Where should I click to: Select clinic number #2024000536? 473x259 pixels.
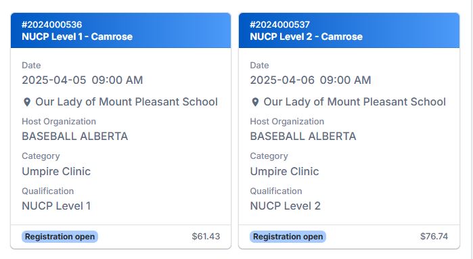[x=52, y=25]
